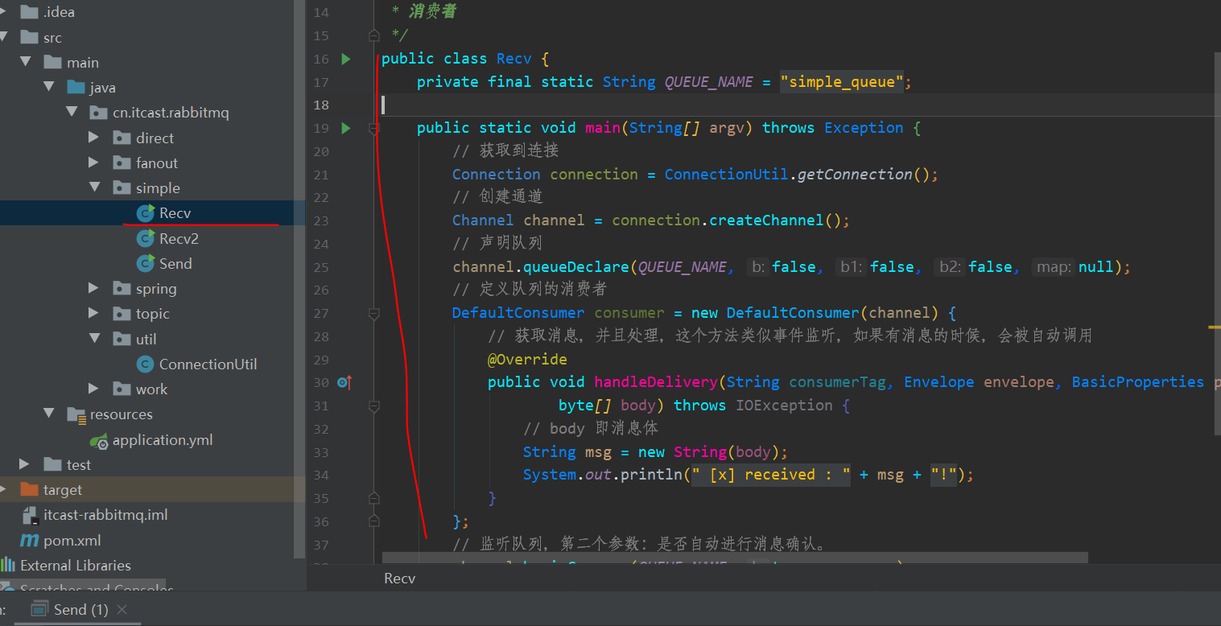The height and width of the screenshot is (626, 1221).
Task: Click handleDelivery method name on line 30
Action: click(x=655, y=382)
